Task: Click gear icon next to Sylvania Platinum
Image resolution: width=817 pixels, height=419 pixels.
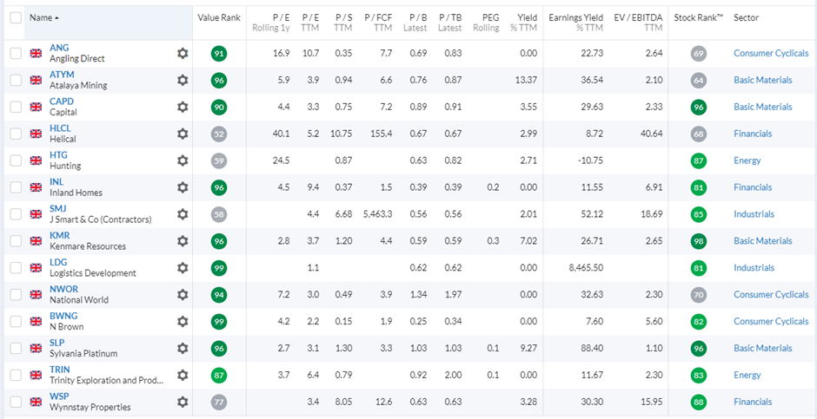Action: [x=183, y=348]
